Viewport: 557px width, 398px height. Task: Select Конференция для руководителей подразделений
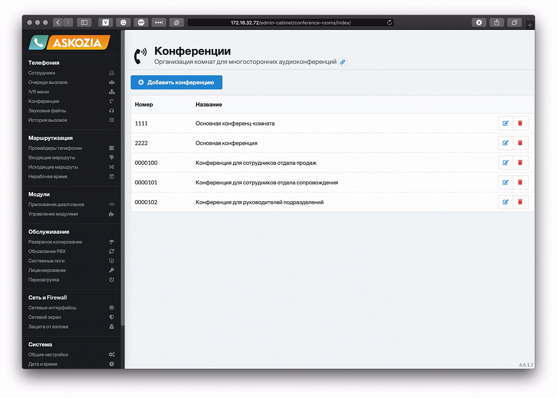pyautogui.click(x=259, y=202)
